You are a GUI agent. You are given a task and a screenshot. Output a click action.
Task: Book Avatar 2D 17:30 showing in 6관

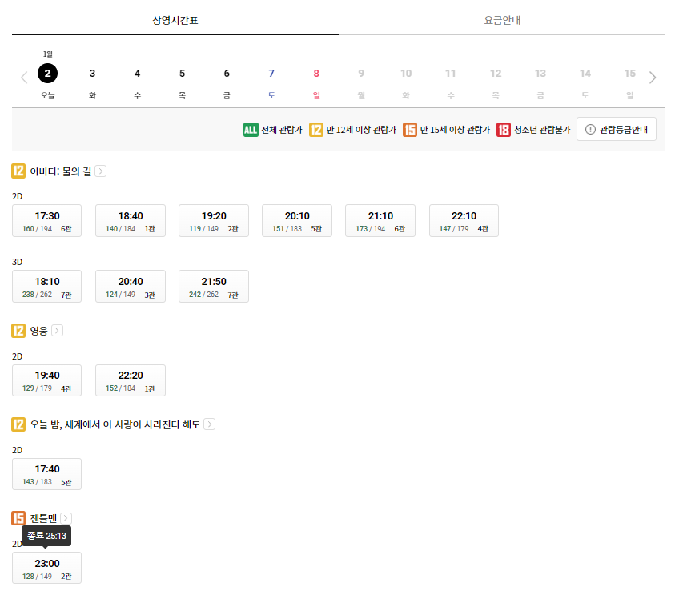pos(46,221)
